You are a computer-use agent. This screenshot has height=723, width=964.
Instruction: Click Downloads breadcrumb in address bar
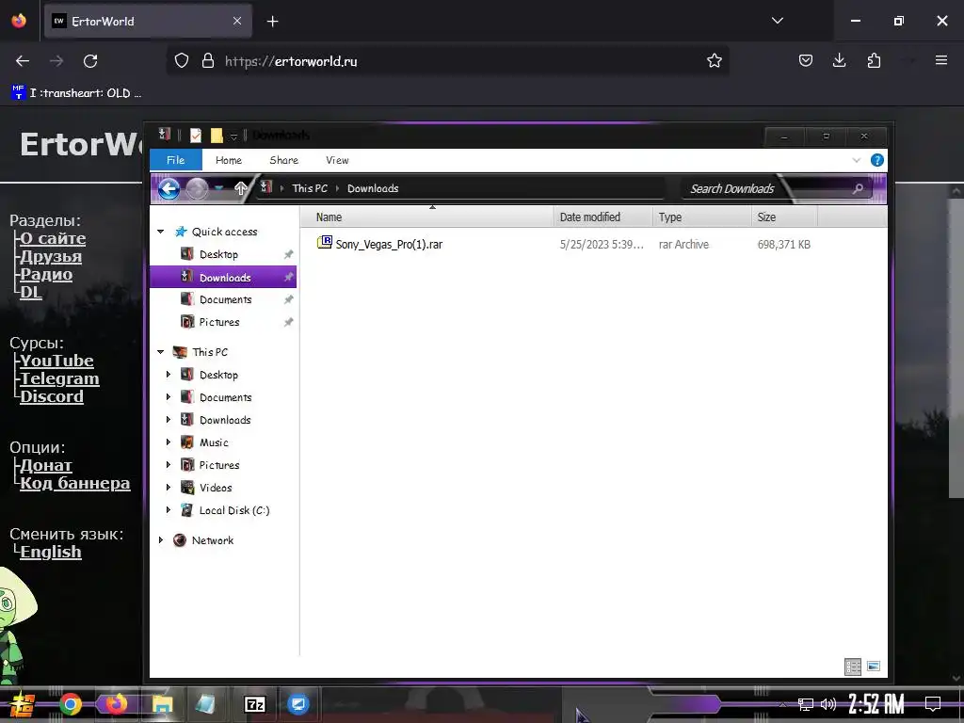373,188
